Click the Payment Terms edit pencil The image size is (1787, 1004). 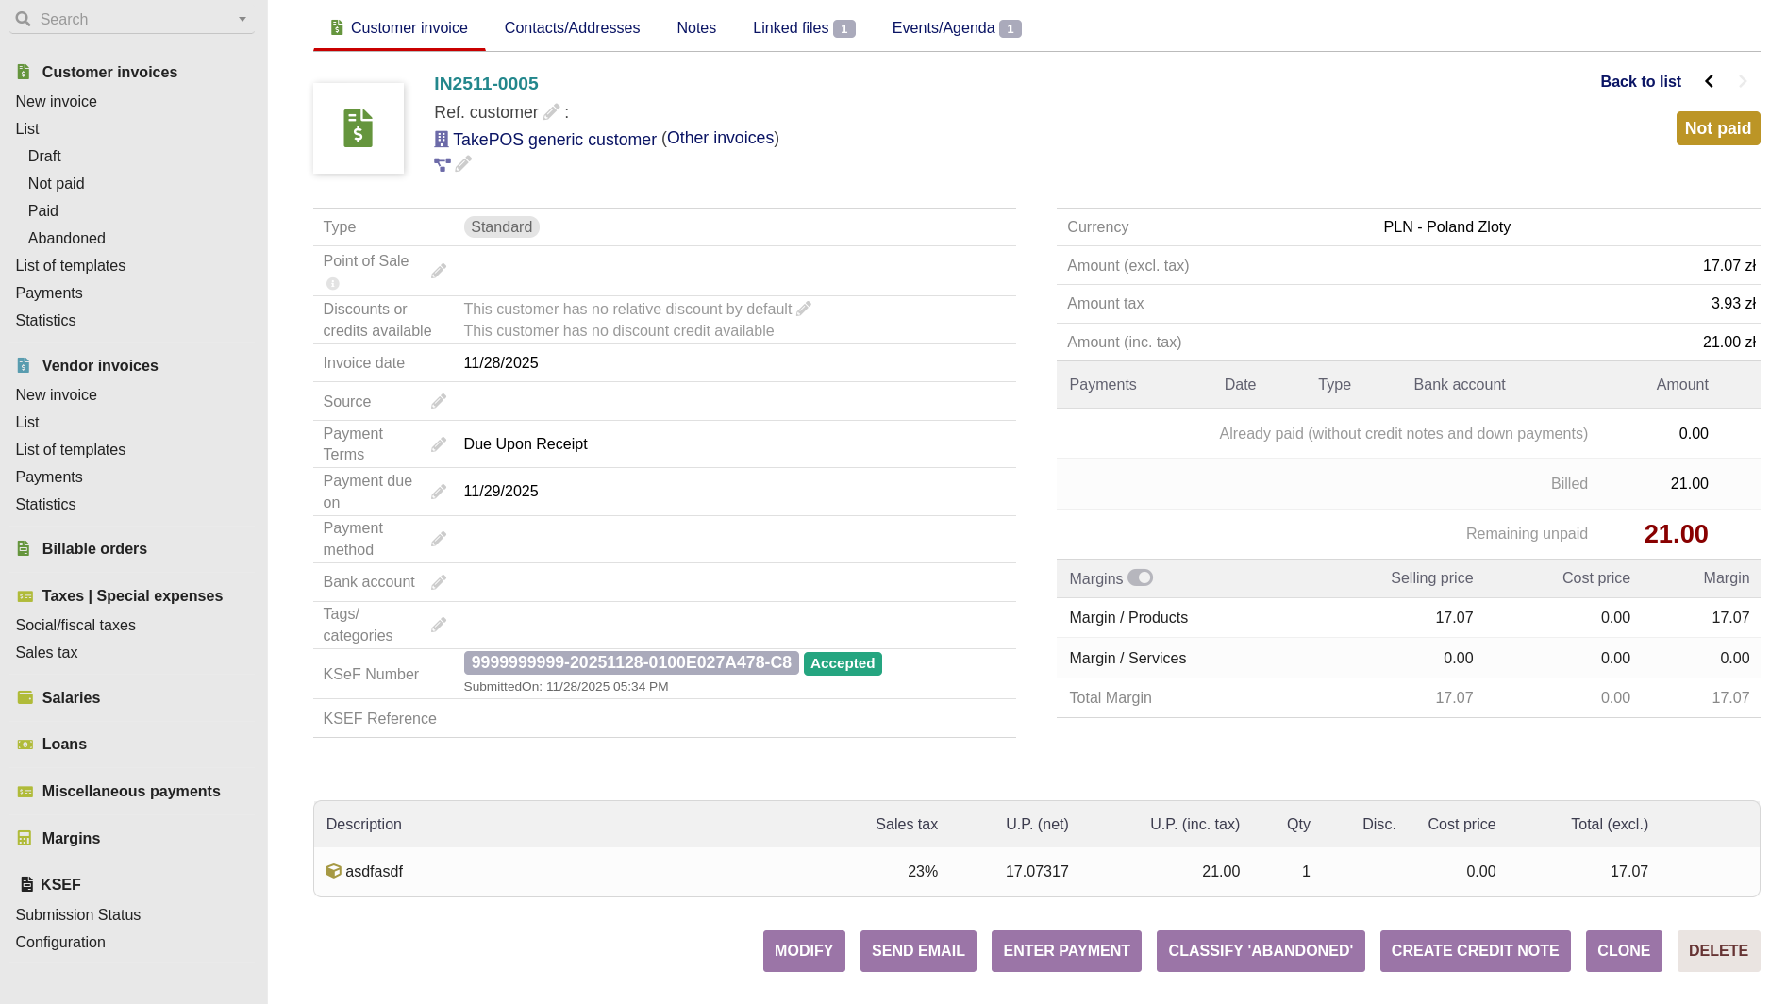tap(439, 444)
